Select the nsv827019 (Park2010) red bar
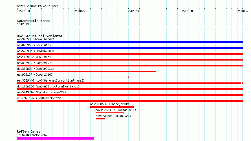 coord(130,66)
